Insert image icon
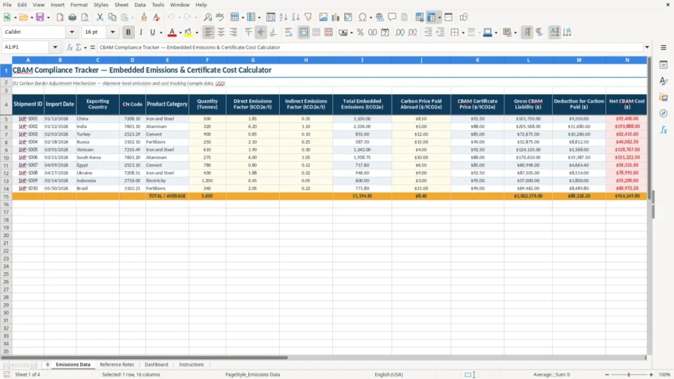Screen dimensions: 674x379 click(323, 17)
